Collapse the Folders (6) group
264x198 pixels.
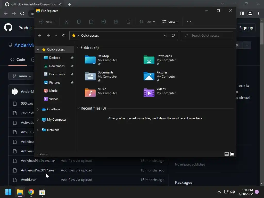pyautogui.click(x=78, y=48)
